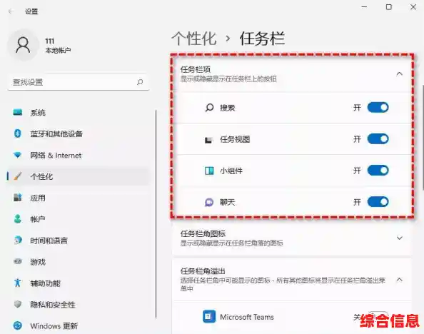The image size is (424, 334).
Task: Open 时间和语言 settings category
Action: (79, 241)
